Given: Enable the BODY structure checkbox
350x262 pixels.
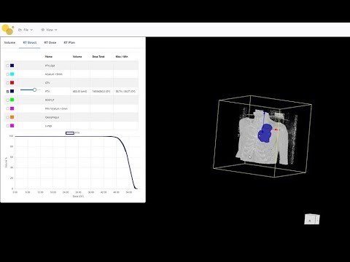Looking at the screenshot, I should (x=7, y=100).
